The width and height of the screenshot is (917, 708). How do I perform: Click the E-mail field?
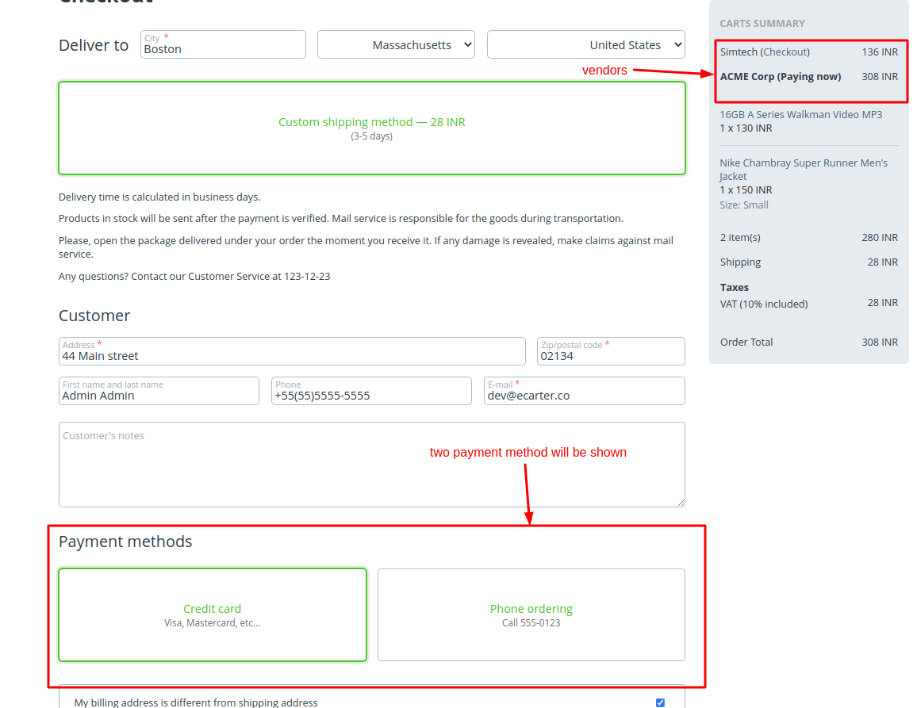(x=585, y=391)
